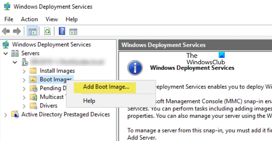This screenshot has height=141, width=272.
Task: Click the blurred server node icon
Action: tap(25, 62)
